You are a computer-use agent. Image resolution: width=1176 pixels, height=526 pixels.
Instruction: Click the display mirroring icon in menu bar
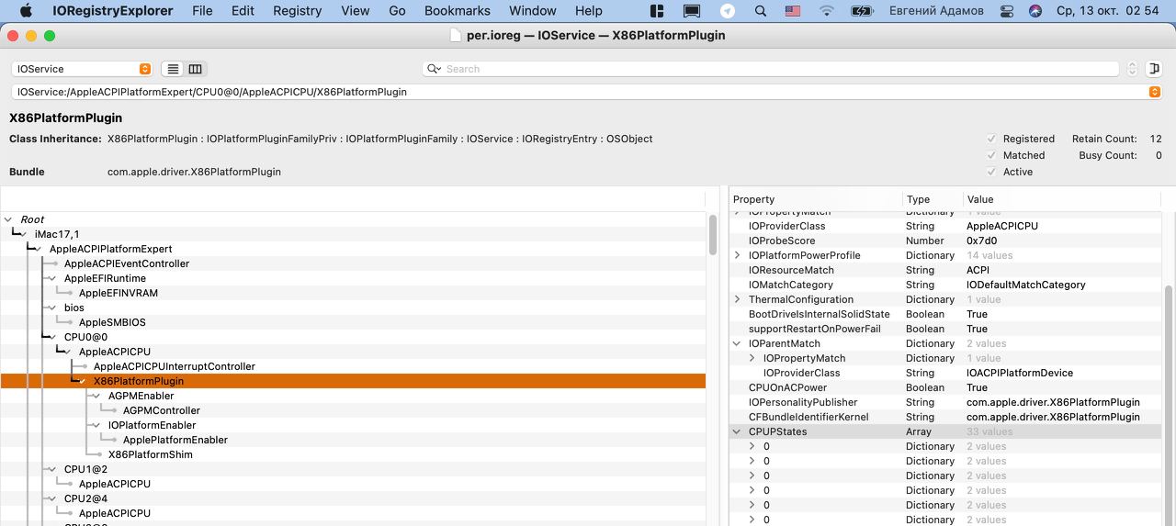[x=692, y=11]
